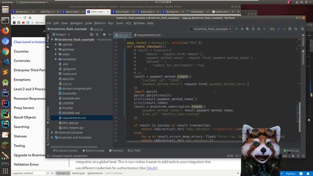Open Sublime Text from the Ubuntu dock
The width and height of the screenshot is (313, 176).
pyautogui.click(x=5, y=72)
